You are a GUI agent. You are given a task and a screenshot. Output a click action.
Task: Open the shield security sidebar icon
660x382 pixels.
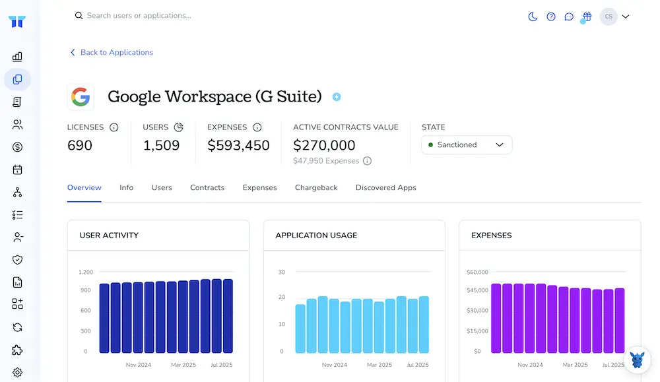pyautogui.click(x=17, y=259)
